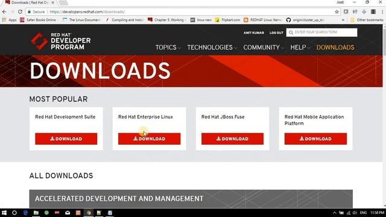Click the search magnifier icon
The width and height of the screenshot is (386, 217).
pyautogui.click(x=291, y=33)
